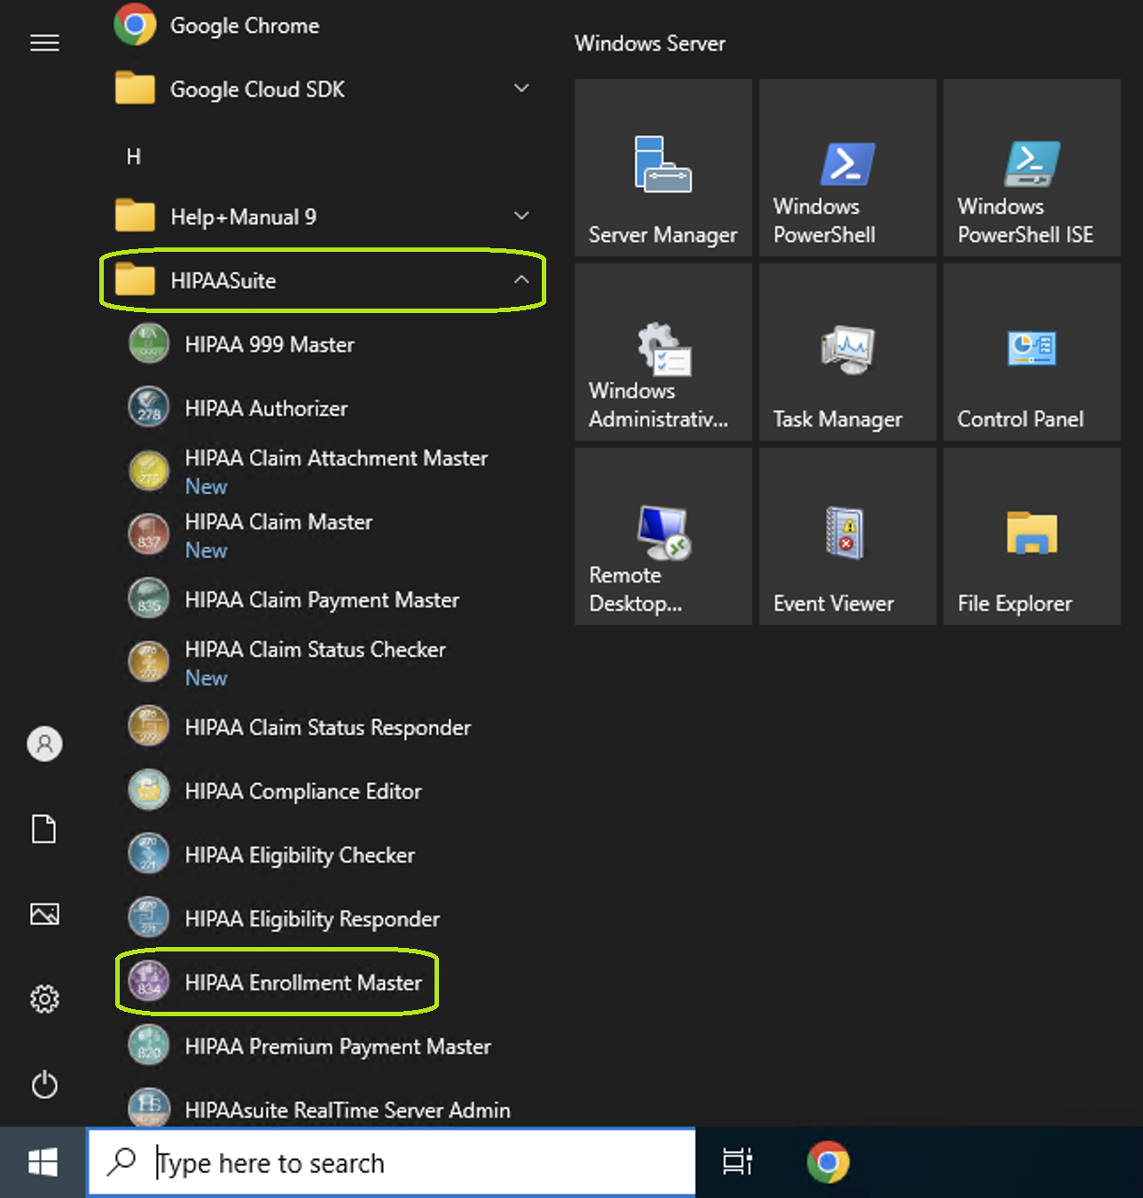Open Task View from the taskbar

point(737,1162)
